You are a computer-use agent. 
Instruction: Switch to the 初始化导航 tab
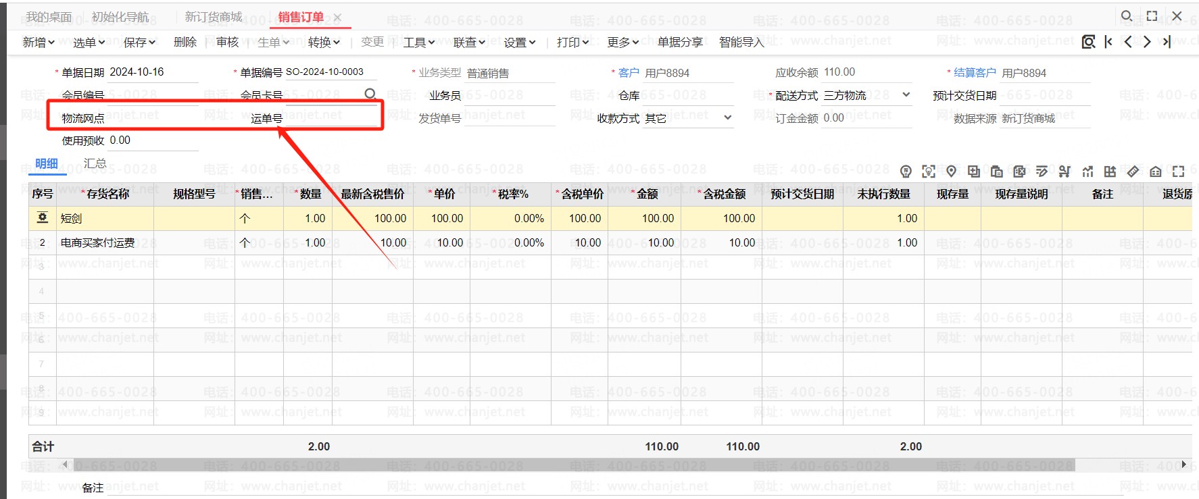point(120,17)
